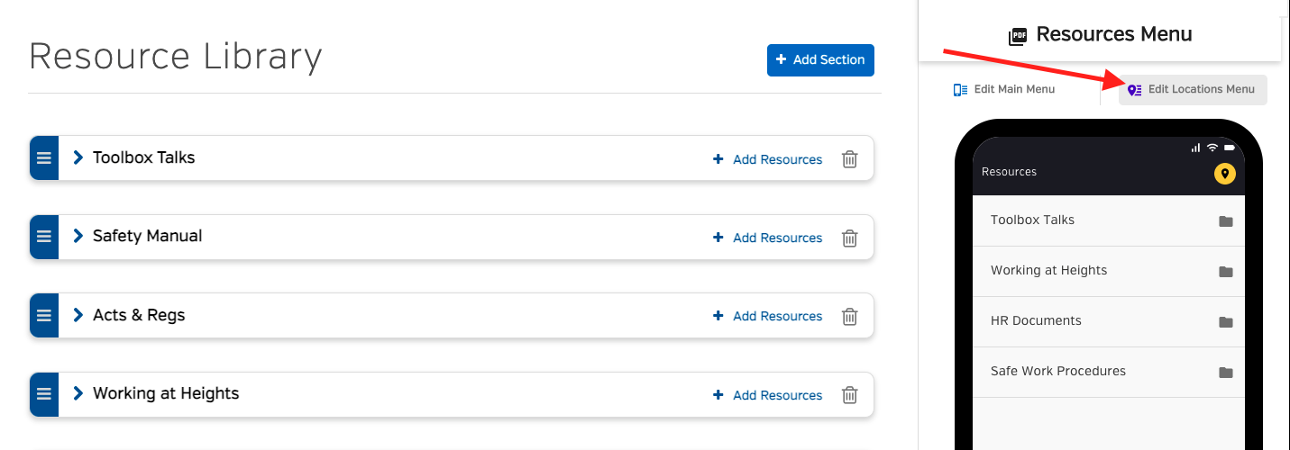1290x450 pixels.
Task: Grab the Safety Manual drag handle icon
Action: [44, 237]
